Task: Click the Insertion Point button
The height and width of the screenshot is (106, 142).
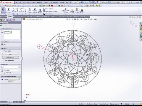Action: point(10,57)
